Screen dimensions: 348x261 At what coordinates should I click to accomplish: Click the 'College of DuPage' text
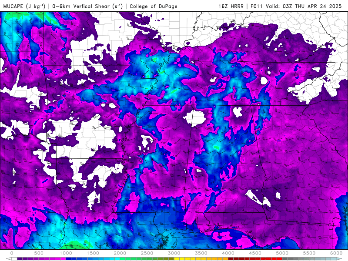[x=154, y=6]
